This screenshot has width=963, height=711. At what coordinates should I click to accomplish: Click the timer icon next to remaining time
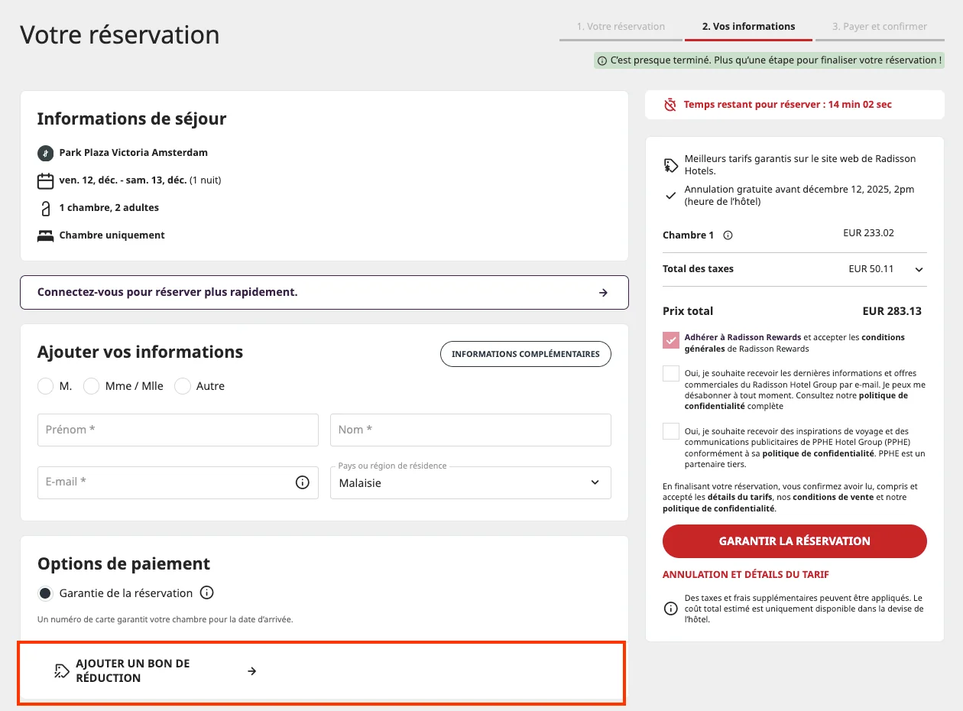pos(671,104)
